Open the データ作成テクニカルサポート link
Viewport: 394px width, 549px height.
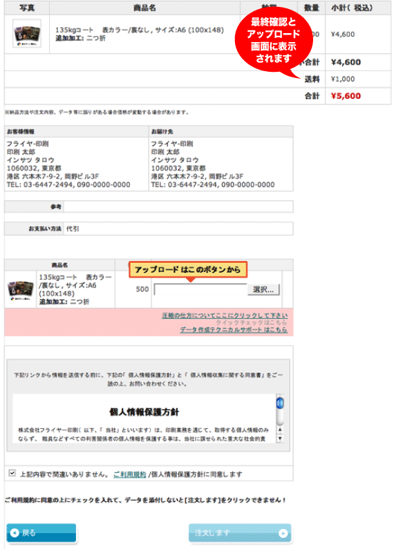tap(234, 329)
